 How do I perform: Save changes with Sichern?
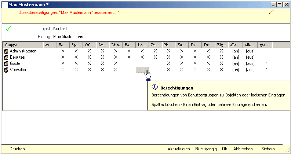coord(268,149)
